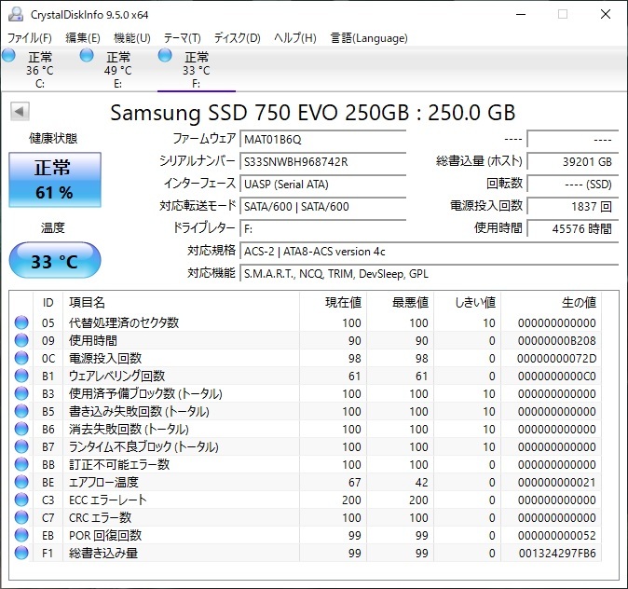Click the 現在値 column header

pos(333,302)
